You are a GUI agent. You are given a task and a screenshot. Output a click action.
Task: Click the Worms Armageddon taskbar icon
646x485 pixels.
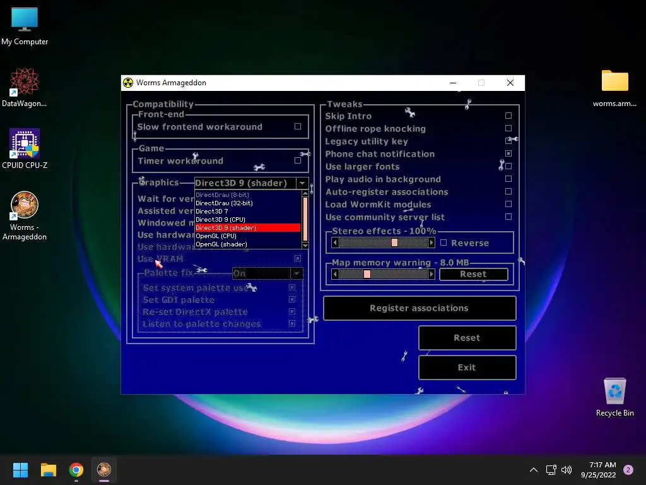point(104,470)
